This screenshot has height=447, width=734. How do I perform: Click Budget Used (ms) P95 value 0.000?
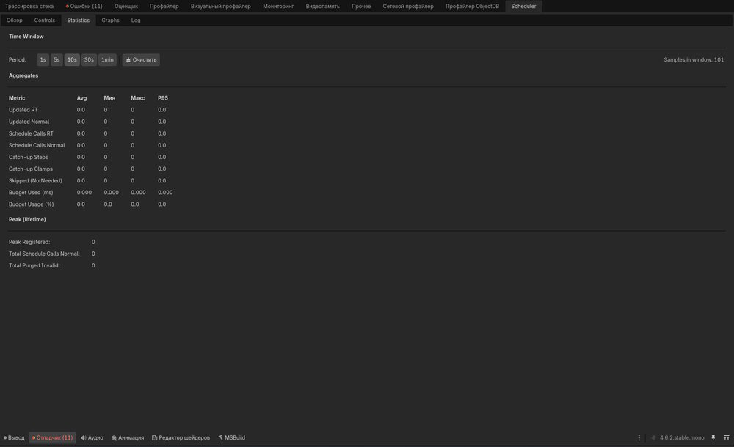click(x=165, y=192)
